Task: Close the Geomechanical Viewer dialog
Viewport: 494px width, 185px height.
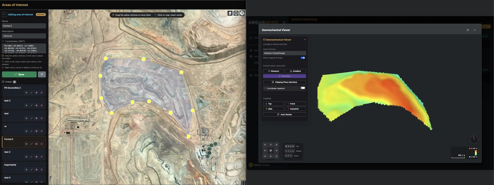Action: [475, 30]
